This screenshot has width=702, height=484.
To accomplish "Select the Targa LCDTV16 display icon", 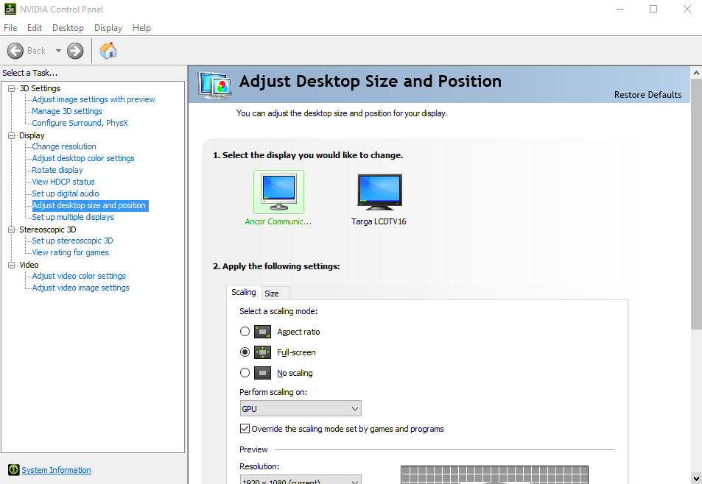I will tap(379, 192).
